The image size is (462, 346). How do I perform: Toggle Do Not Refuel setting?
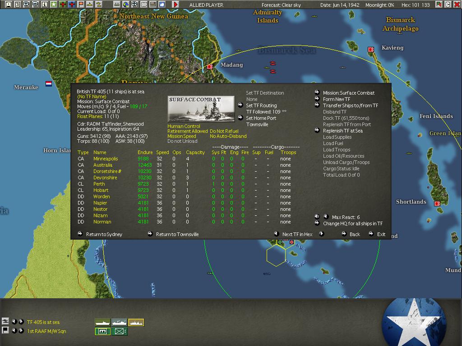tap(224, 131)
